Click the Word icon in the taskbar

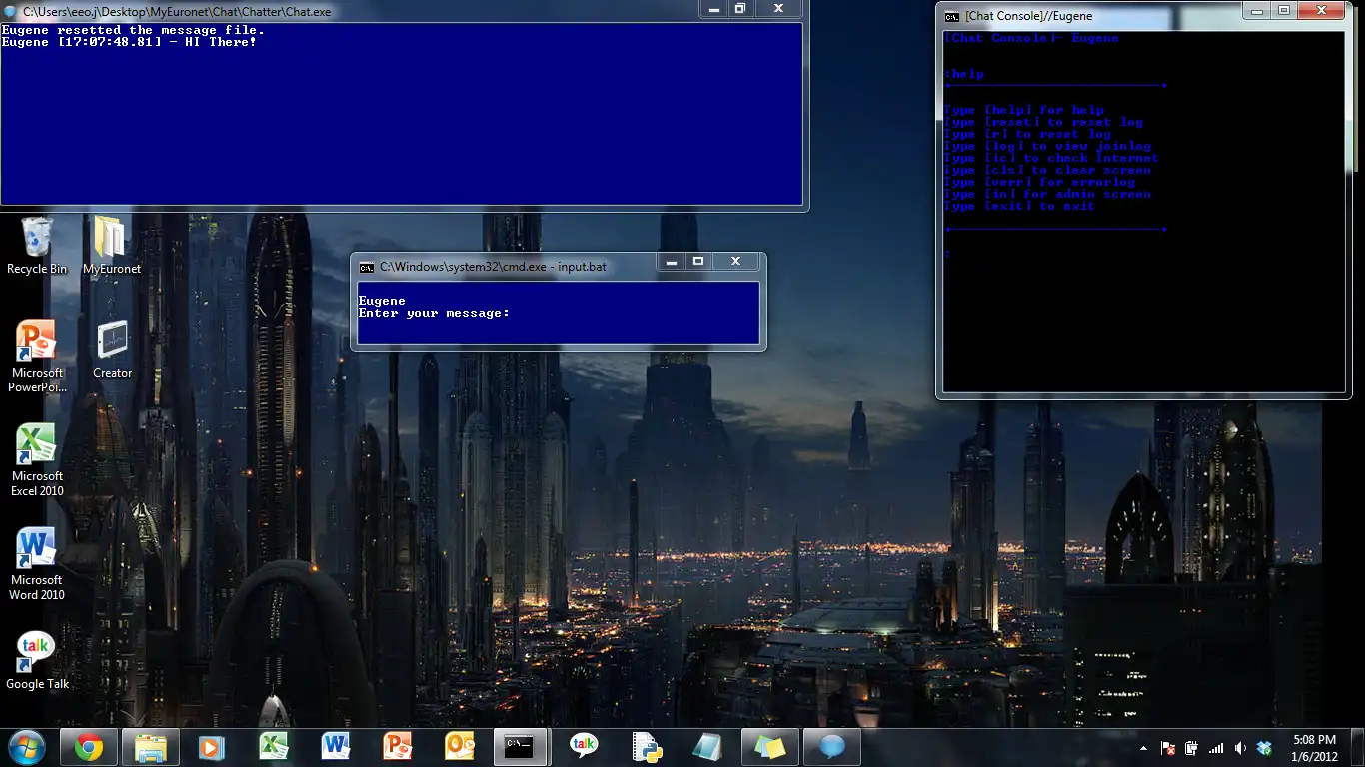tap(335, 747)
